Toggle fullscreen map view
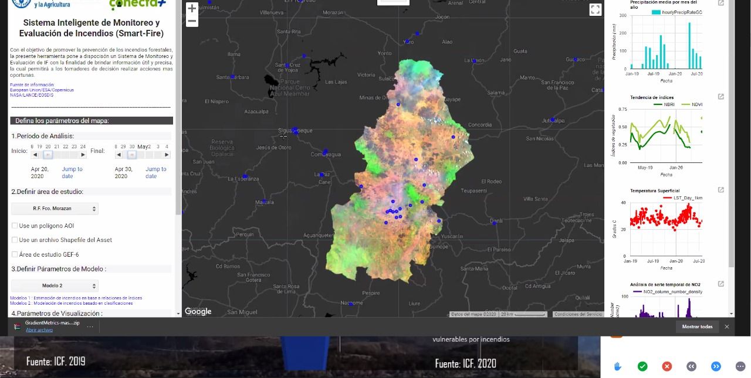The height and width of the screenshot is (378, 751). pos(595,9)
